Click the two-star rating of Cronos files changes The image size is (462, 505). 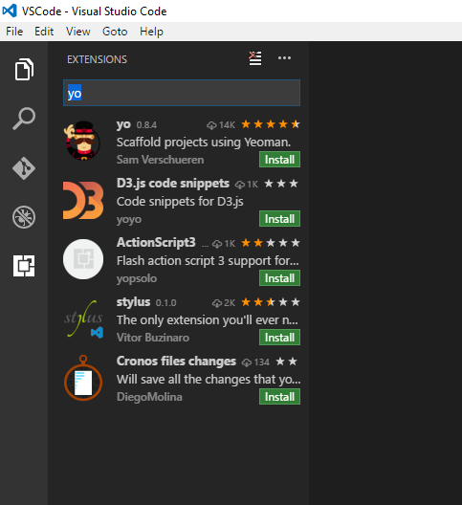click(286, 361)
